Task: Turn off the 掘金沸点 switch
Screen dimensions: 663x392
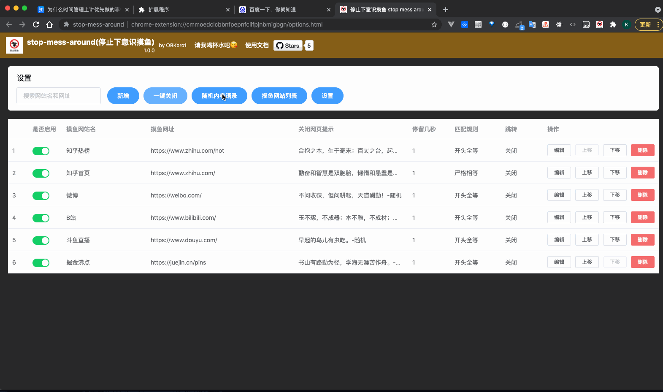Action: click(x=41, y=262)
